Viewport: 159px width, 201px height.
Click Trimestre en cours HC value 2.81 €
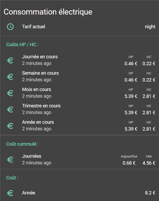[x=149, y=113]
